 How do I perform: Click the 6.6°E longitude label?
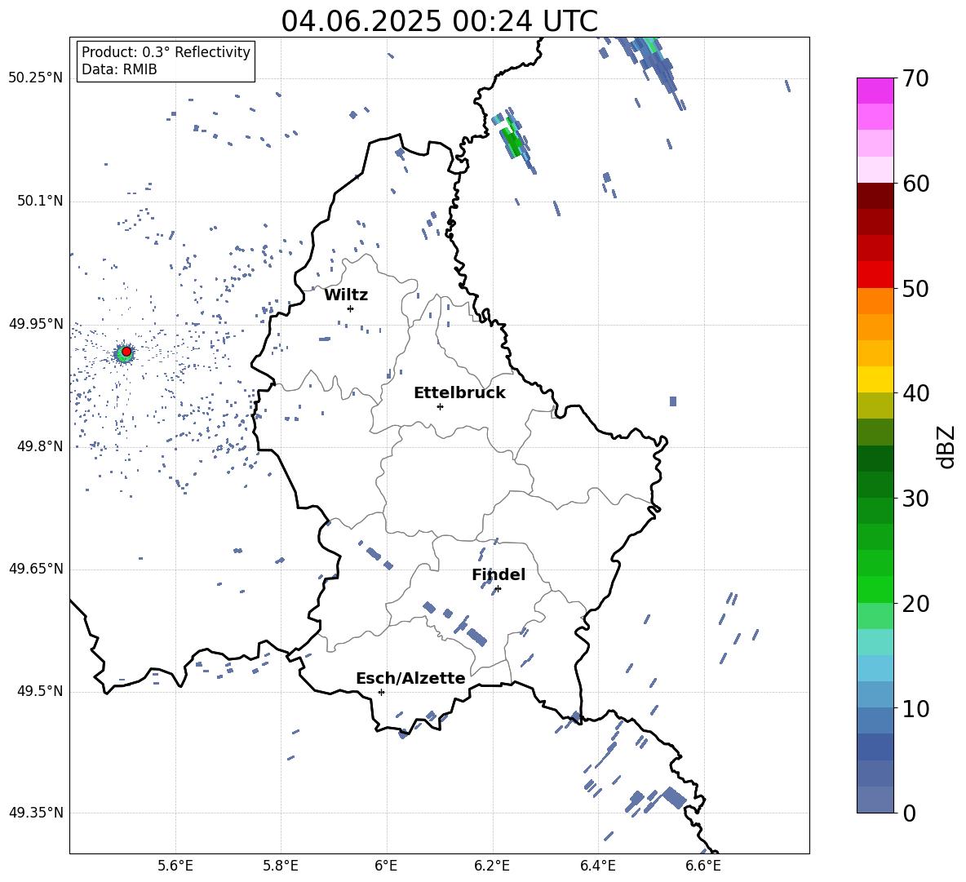coord(703,866)
